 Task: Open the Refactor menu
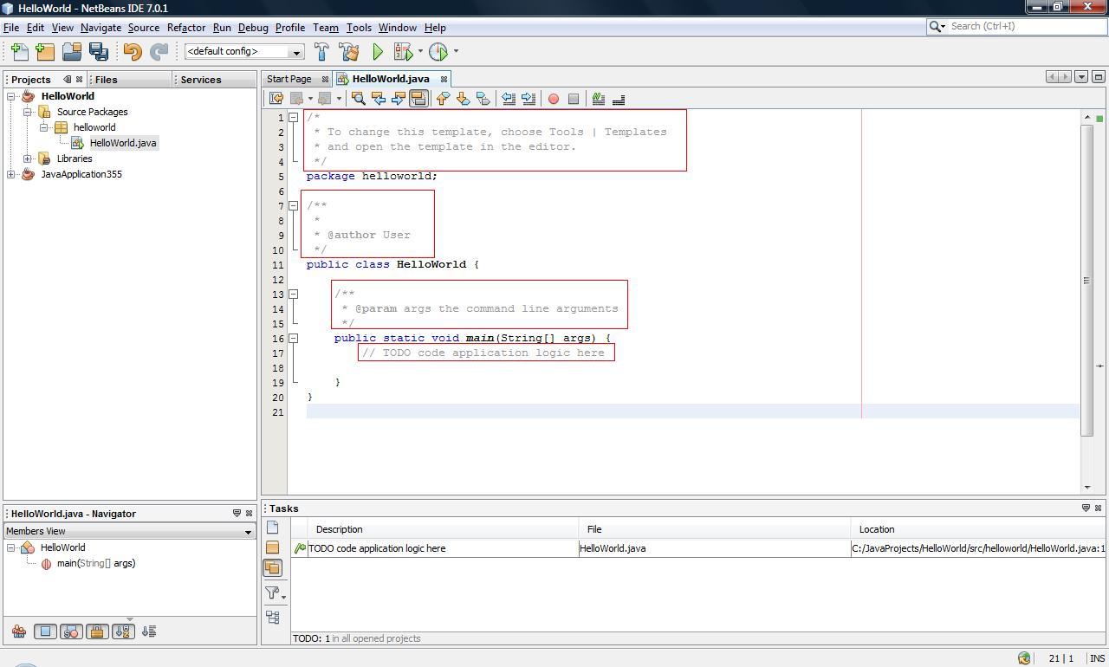(186, 28)
